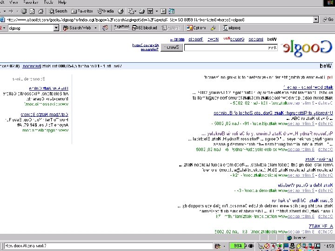Click the Messenger icon at the toolbar end
This screenshot has height=251, width=335.
[x=172, y=11]
